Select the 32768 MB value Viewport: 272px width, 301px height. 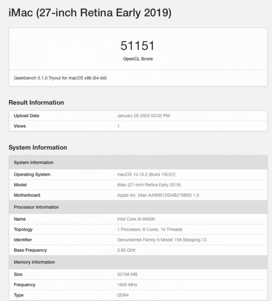point(127,275)
